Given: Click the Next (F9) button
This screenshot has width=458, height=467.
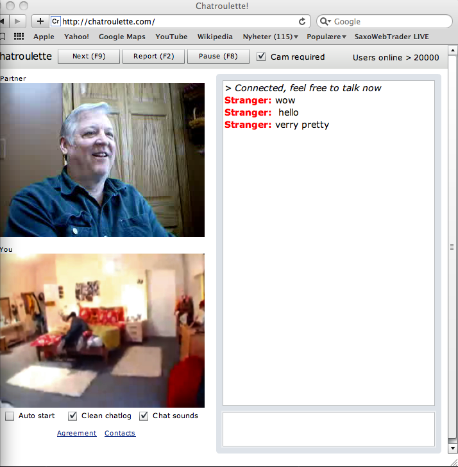Looking at the screenshot, I should 89,57.
